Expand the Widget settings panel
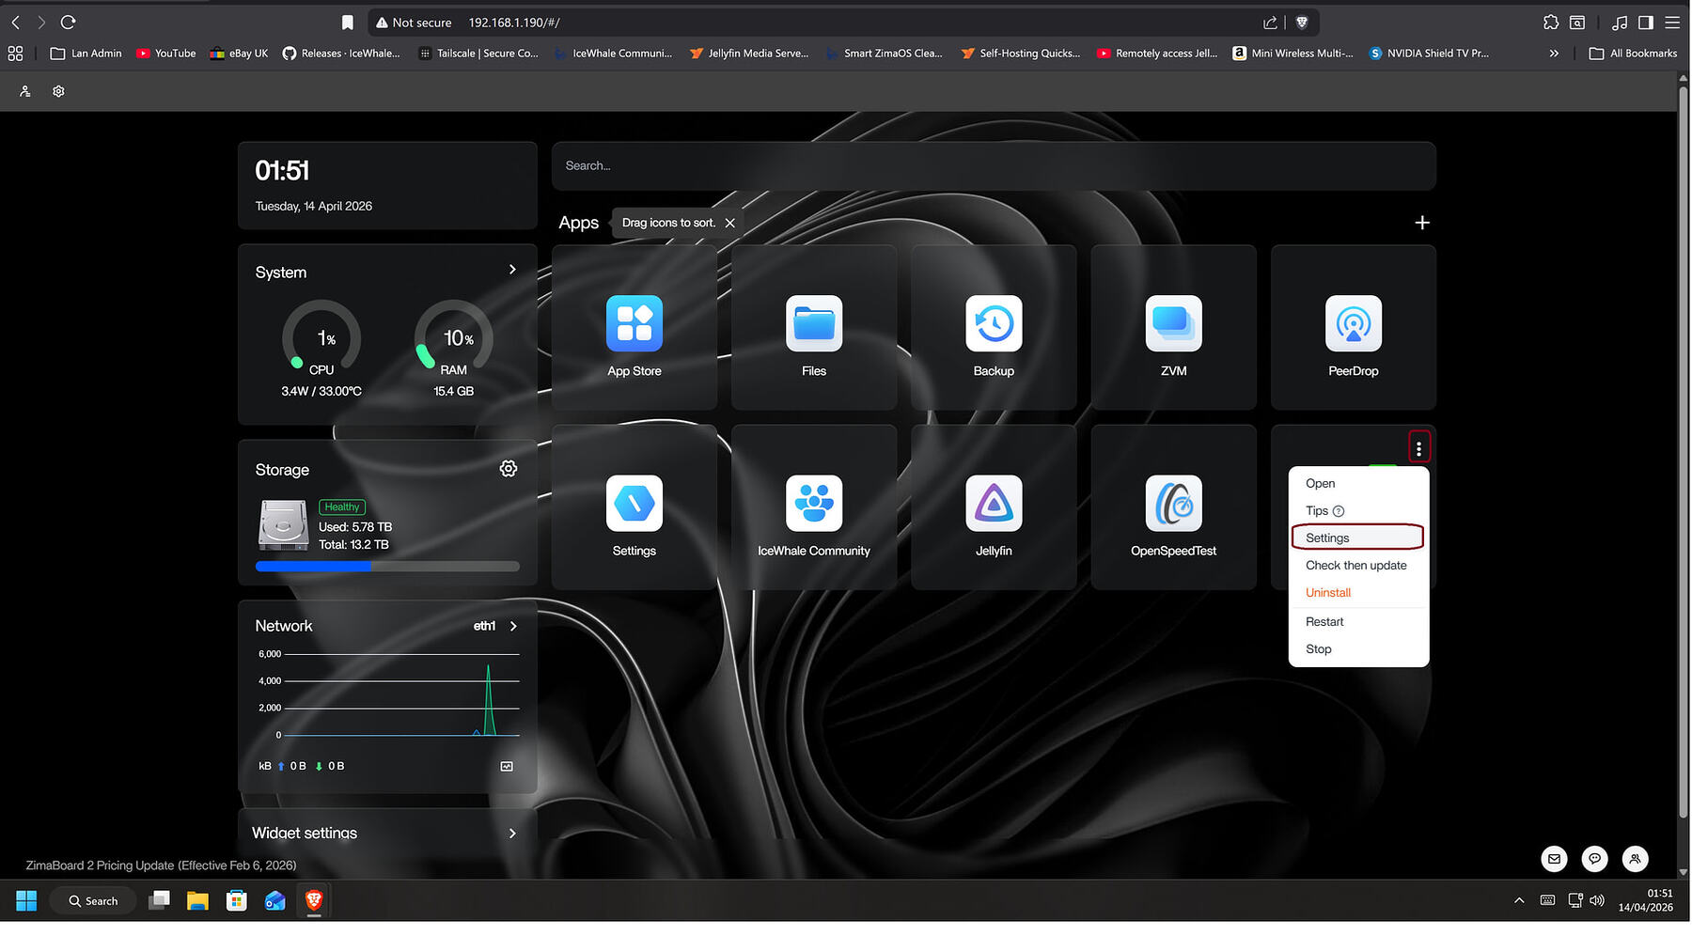1692x951 pixels. (512, 834)
